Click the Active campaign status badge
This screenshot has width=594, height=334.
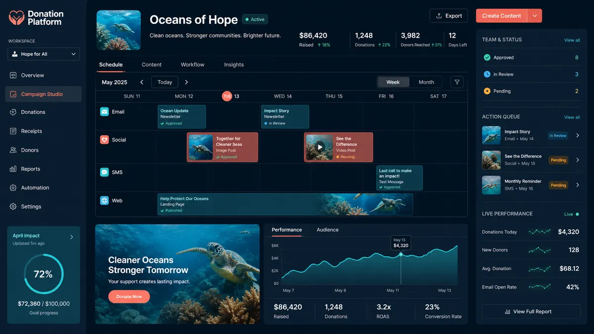[x=255, y=20]
